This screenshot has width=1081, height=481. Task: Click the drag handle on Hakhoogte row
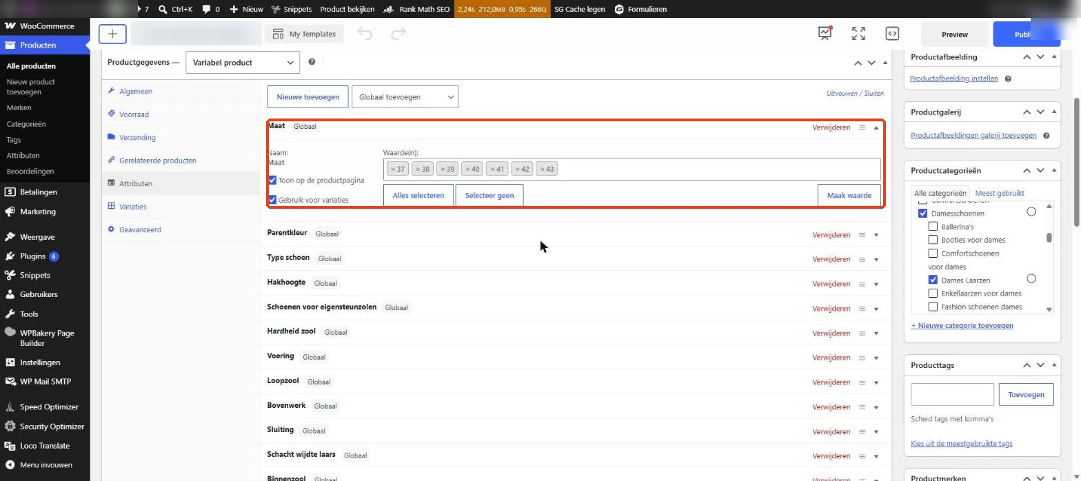(862, 284)
